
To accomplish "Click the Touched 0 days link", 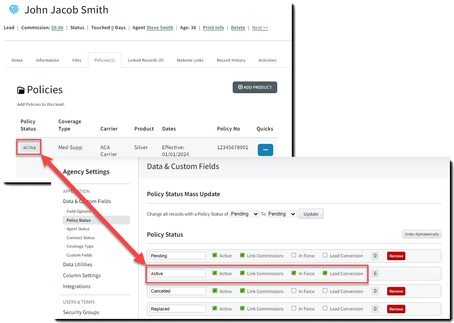I will click(x=112, y=28).
